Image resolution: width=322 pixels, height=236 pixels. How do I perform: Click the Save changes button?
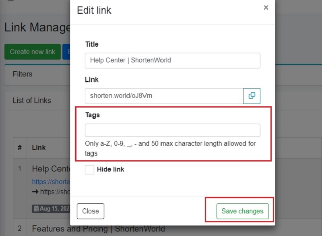click(243, 211)
